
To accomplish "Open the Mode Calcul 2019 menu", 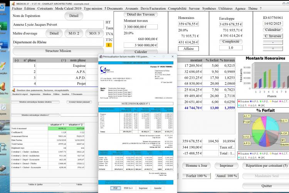I will click(x=68, y=8).
